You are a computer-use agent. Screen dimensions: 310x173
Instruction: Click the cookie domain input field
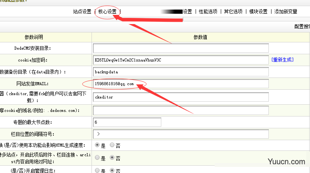pos(181,110)
